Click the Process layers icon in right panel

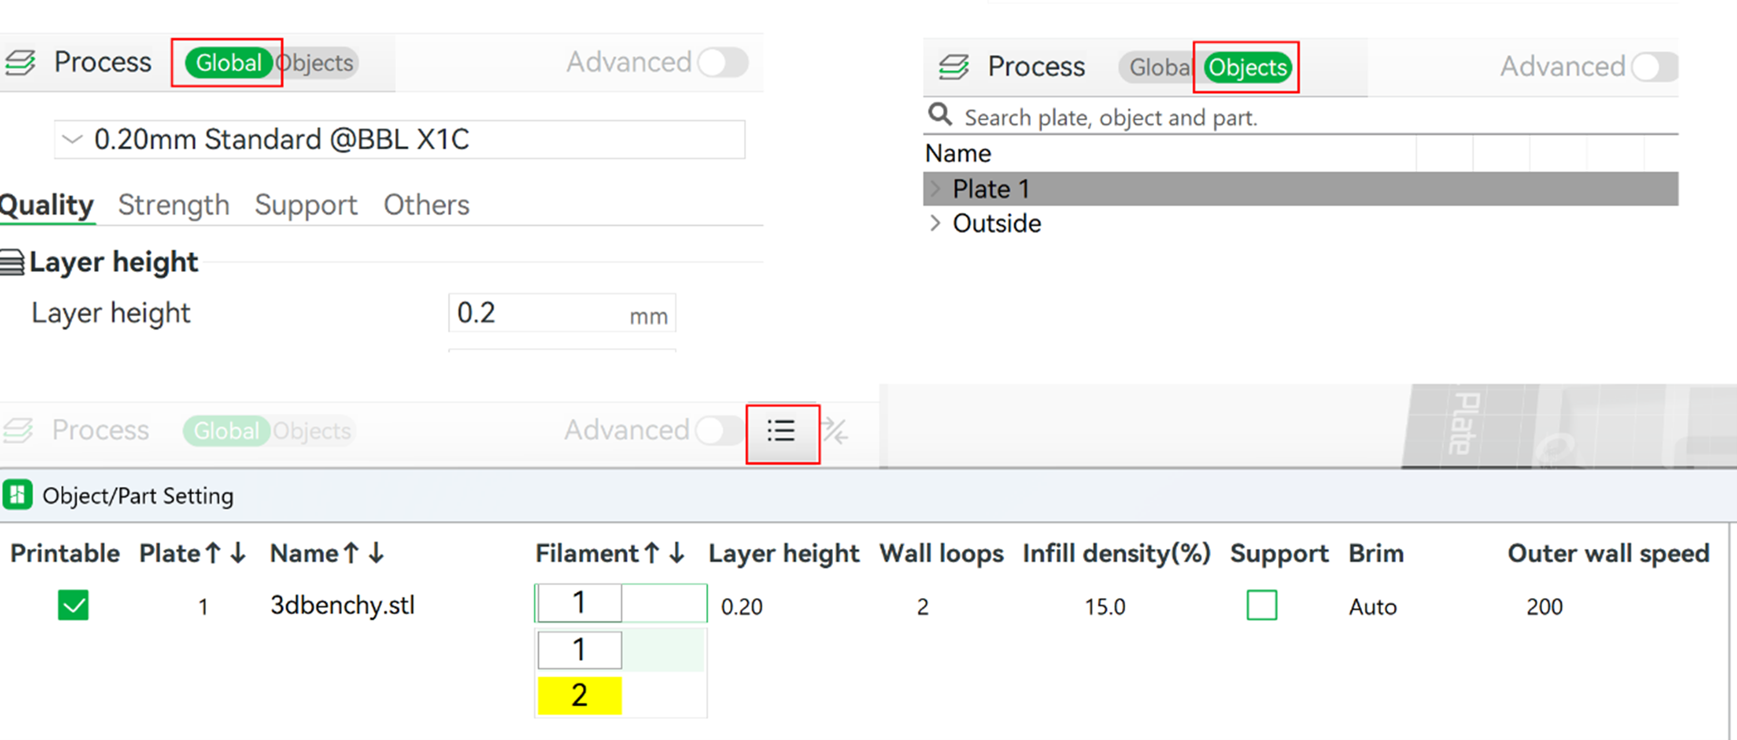coord(954,67)
